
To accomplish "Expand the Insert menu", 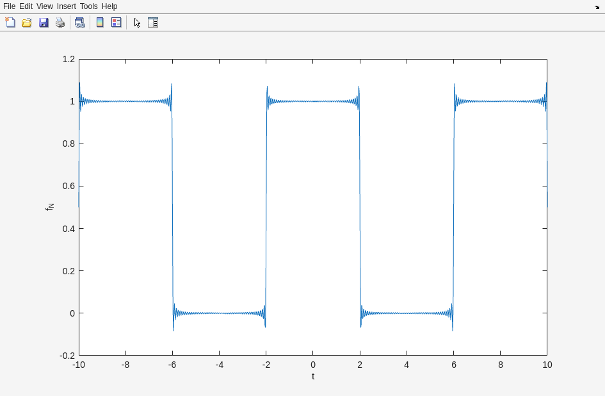I will point(66,6).
